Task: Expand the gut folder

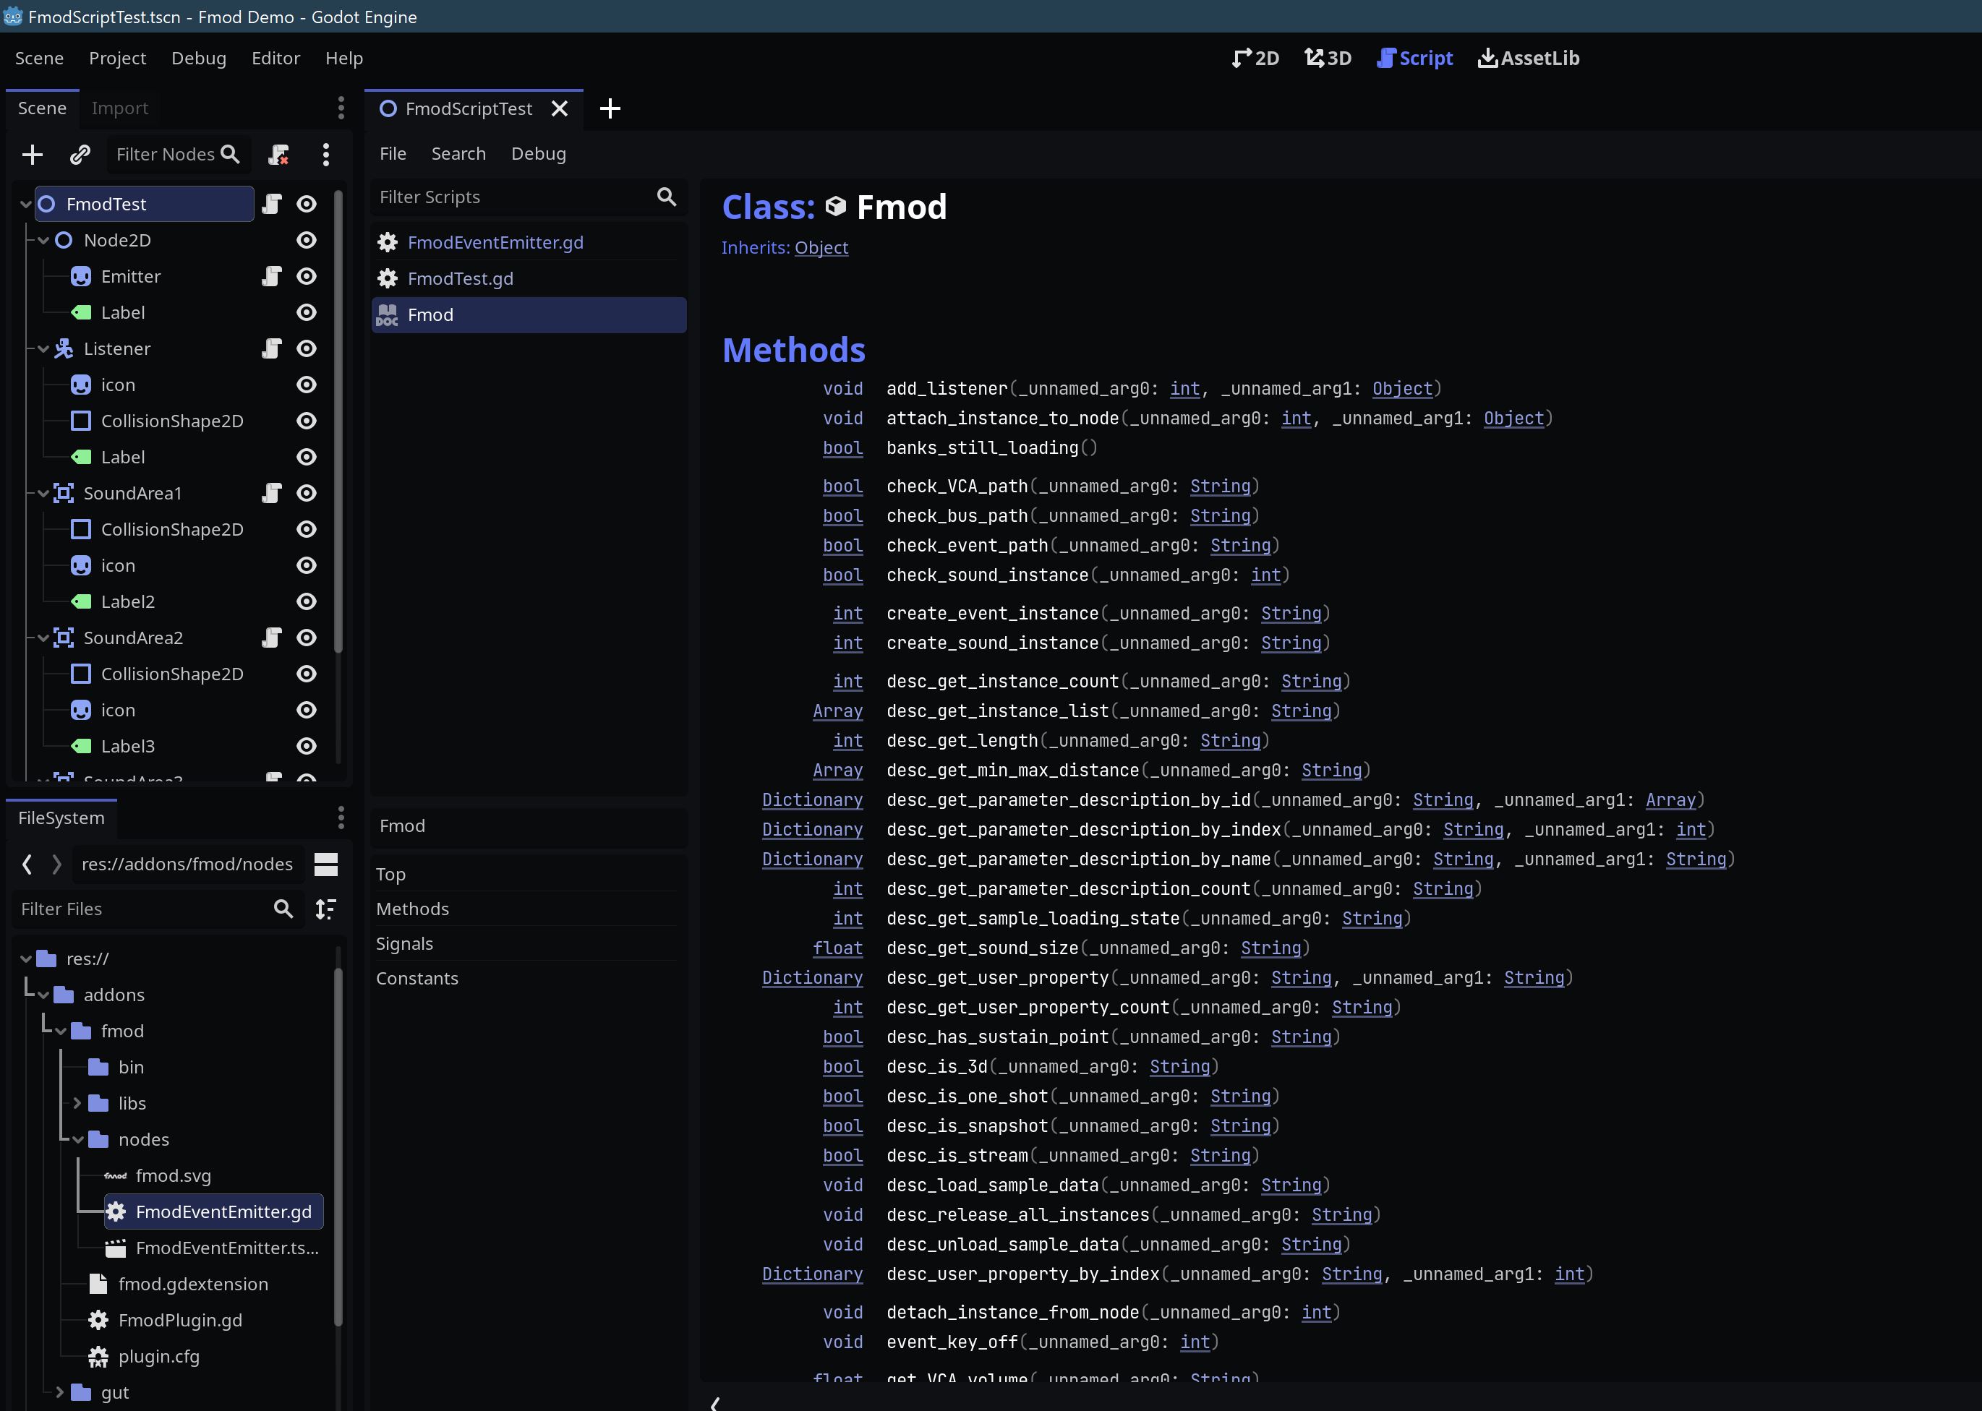Action: pyautogui.click(x=60, y=1392)
